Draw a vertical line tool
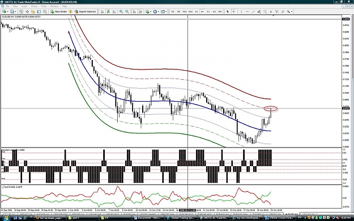This screenshot has height=221, width=354. [241, 11]
